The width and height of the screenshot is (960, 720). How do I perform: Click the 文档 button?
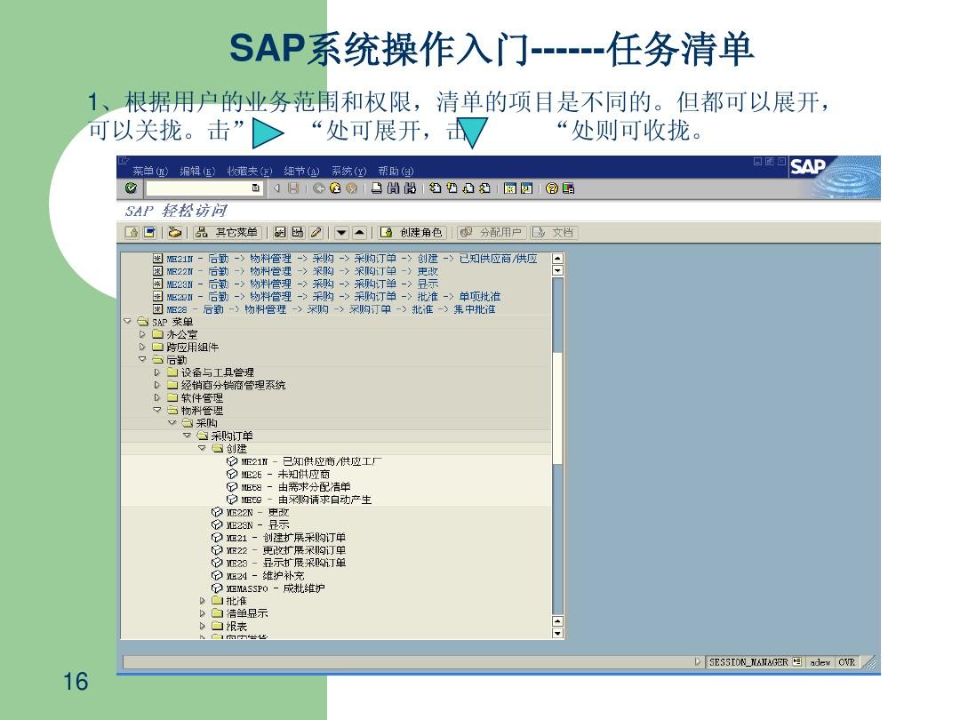(554, 233)
